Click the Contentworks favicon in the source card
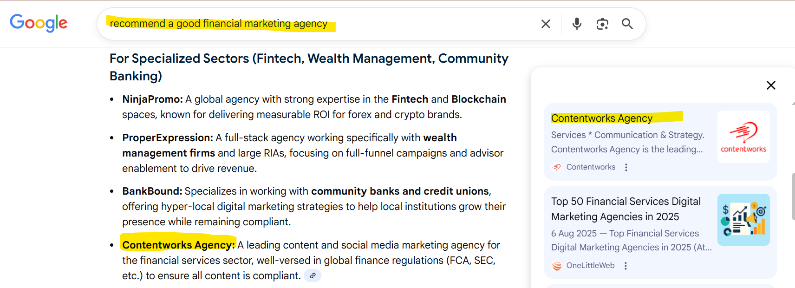The width and height of the screenshot is (795, 288). click(x=556, y=167)
